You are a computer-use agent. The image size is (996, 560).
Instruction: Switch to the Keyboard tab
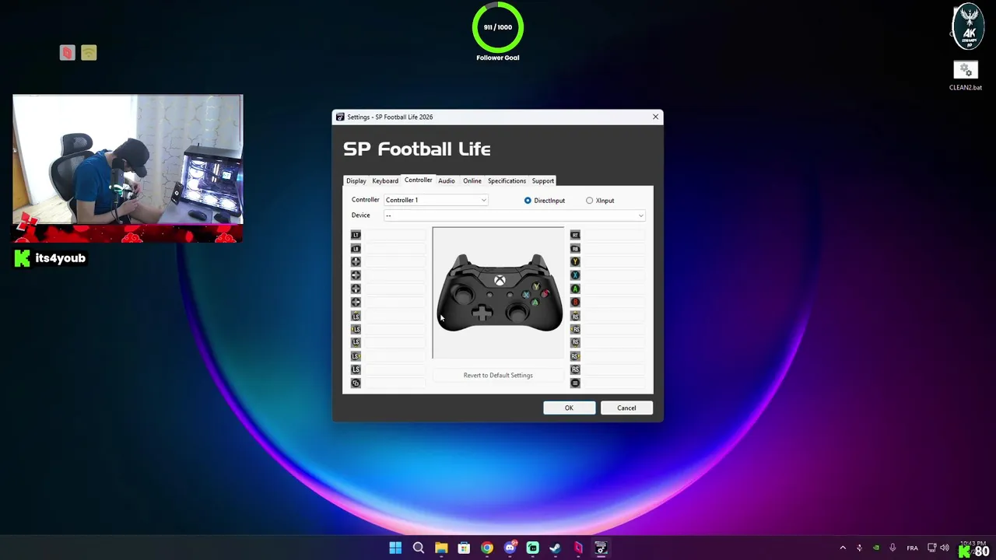385,180
